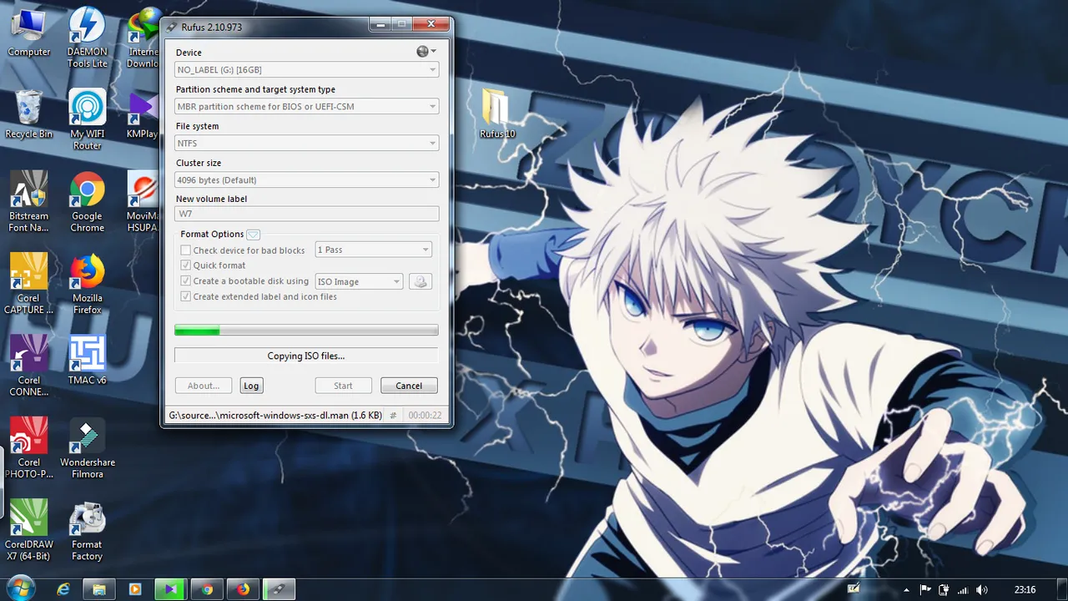Click the Rufus taskbar button
This screenshot has height=601, width=1068.
[279, 589]
